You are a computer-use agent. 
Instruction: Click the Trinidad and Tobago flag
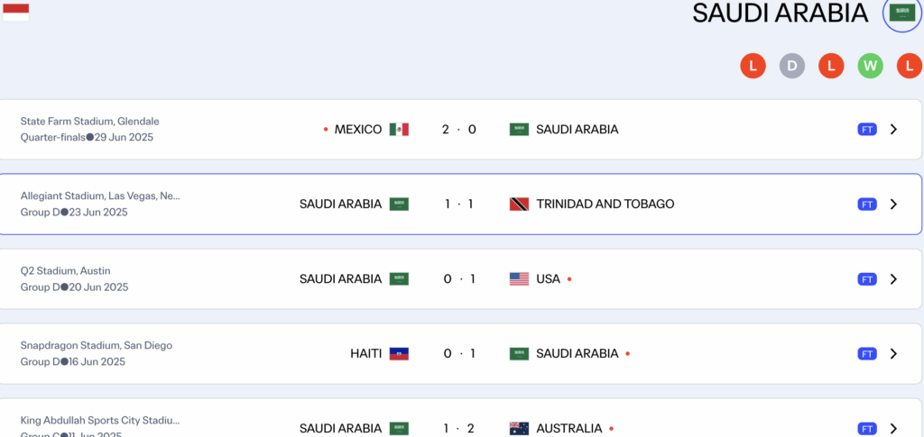tap(519, 205)
